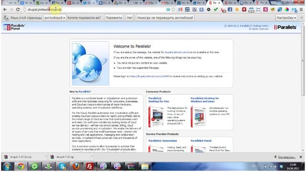Image resolution: width=306 pixels, height=172 pixels.
Task: Bookmark this page with the star icon
Action: (x=173, y=10)
